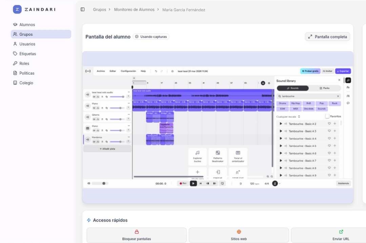Image resolution: width=366 pixels, height=243 pixels.
Task: Play preview of Tambourine - Basic A 2
Action: pyautogui.click(x=281, y=123)
